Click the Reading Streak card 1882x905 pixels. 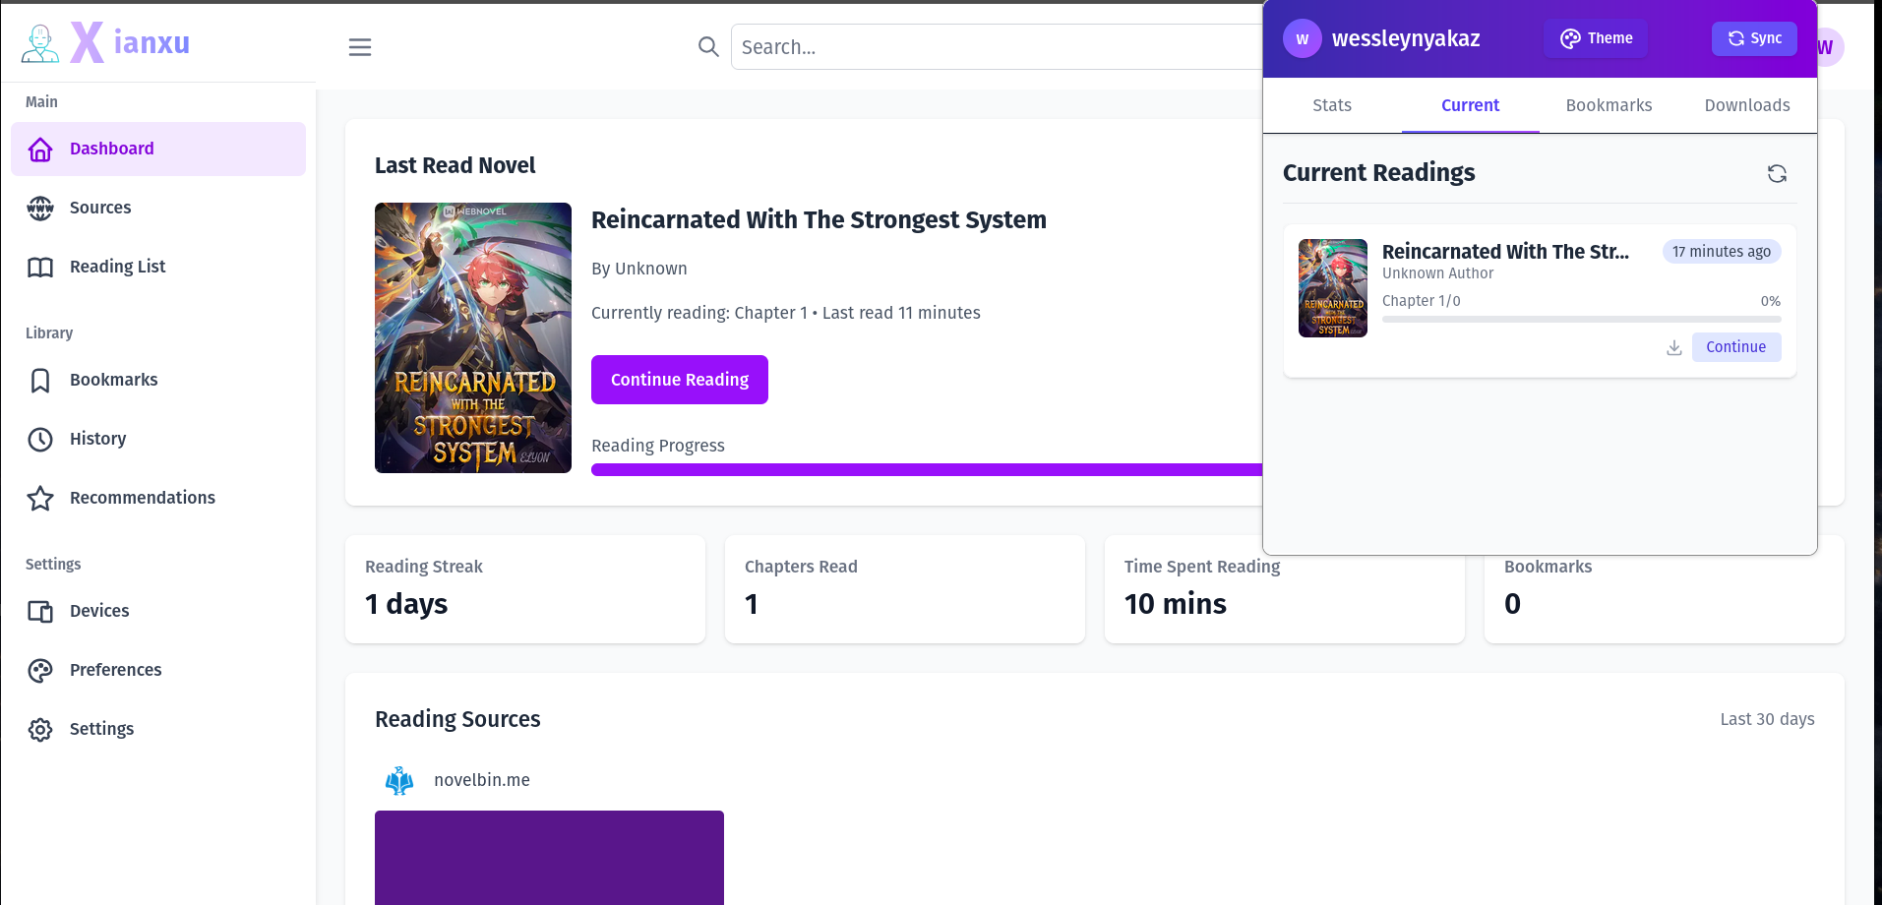click(x=525, y=589)
